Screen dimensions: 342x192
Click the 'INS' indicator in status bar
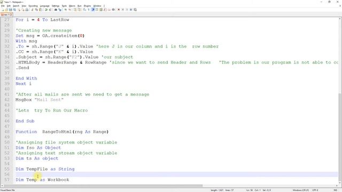[x=336, y=190]
